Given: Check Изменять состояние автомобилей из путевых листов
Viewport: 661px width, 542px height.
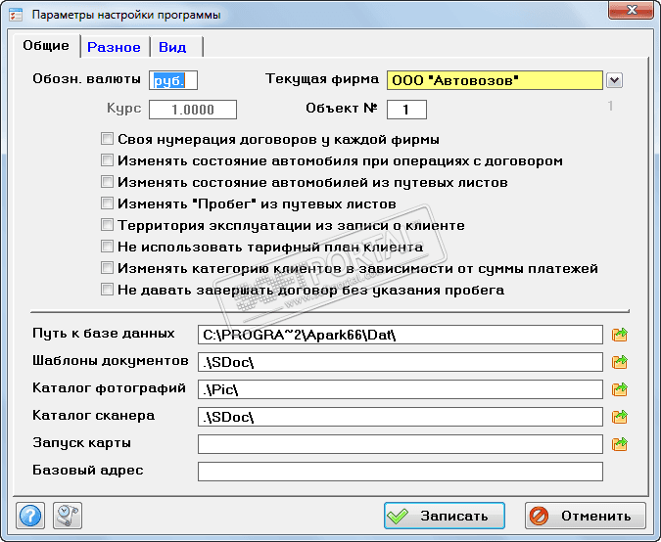Looking at the screenshot, I should coord(107,182).
